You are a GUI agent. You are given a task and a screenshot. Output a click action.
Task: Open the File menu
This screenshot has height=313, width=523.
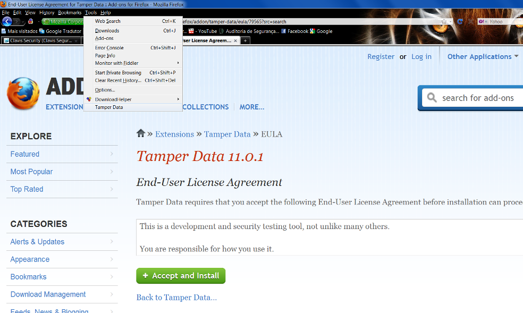coord(6,13)
